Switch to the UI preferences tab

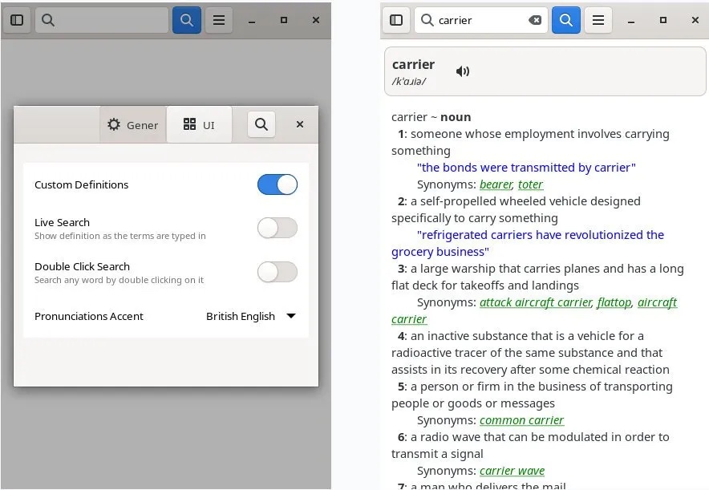point(199,124)
